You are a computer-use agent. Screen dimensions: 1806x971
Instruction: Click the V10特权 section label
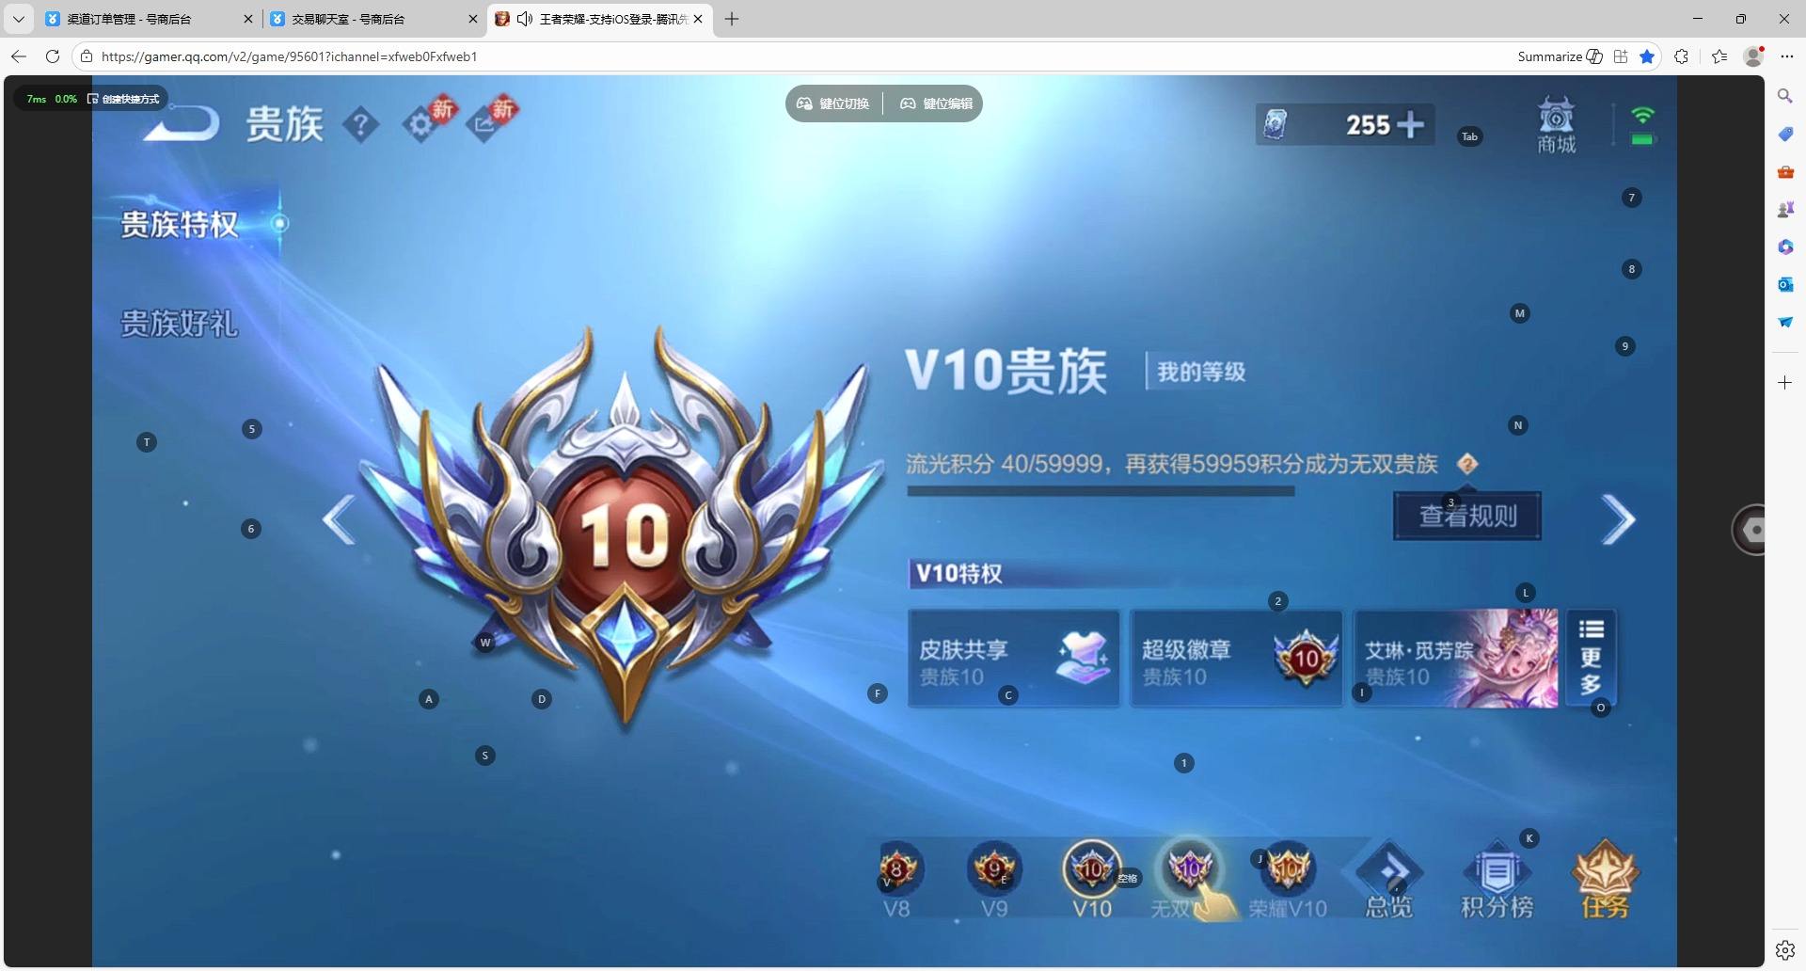(x=958, y=573)
